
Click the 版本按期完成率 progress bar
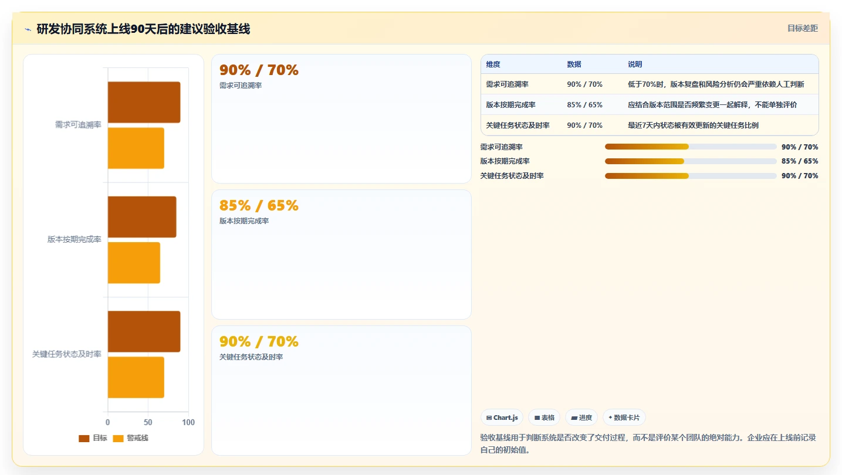coord(691,161)
